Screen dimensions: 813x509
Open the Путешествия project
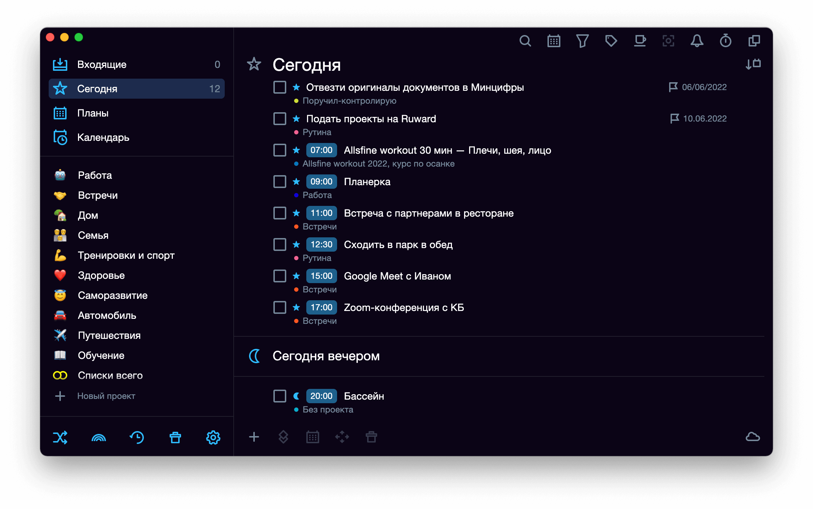[x=137, y=335]
